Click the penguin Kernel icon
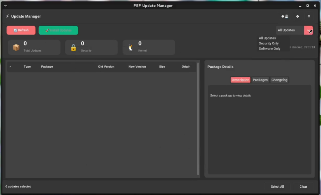This screenshot has height=195, width=321. click(131, 47)
